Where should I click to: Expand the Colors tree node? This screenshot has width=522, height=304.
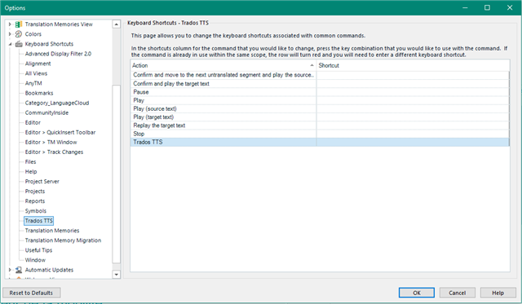click(x=10, y=34)
